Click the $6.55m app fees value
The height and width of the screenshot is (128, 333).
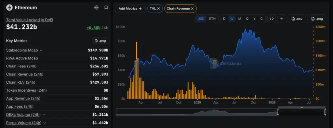tap(101, 106)
